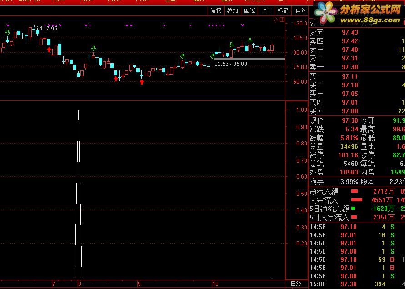
Task: Click the 最低 label
Action: click(x=367, y=138)
